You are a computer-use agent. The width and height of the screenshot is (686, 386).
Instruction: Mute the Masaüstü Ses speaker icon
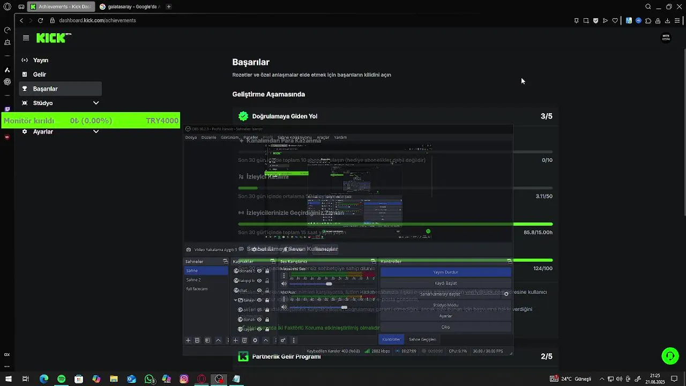point(284,284)
